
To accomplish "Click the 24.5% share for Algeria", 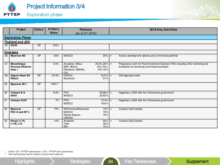I will tap(56, 75).
